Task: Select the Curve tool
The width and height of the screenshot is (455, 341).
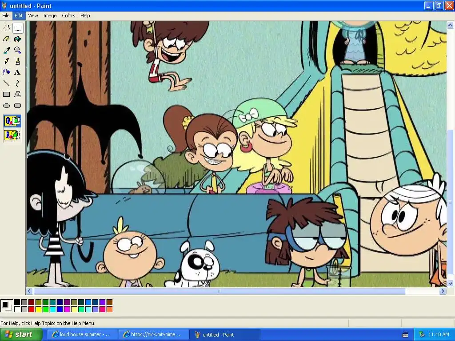Action: [x=18, y=83]
